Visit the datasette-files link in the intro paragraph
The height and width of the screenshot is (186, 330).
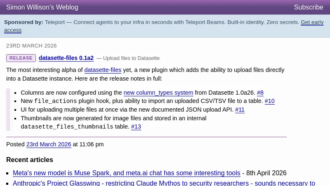pos(103,70)
